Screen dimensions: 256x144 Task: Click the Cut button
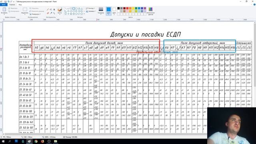[x=13, y=8]
